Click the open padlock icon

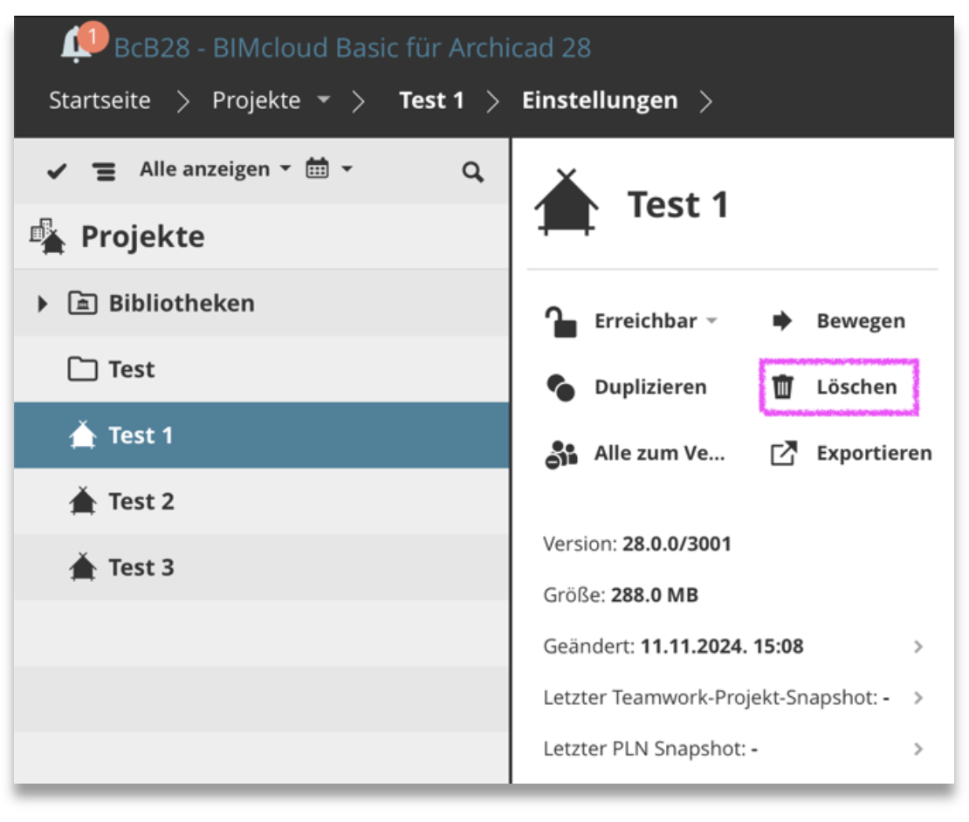(560, 322)
